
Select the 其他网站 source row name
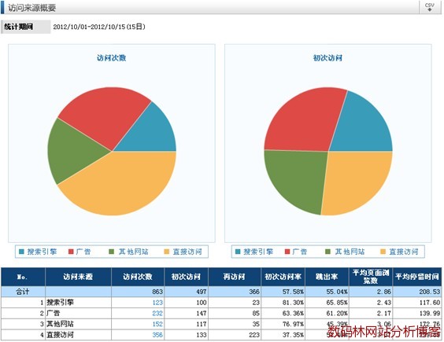pos(60,324)
